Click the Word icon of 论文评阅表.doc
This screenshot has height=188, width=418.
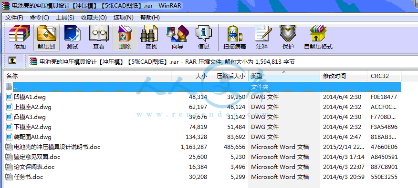click(9, 167)
